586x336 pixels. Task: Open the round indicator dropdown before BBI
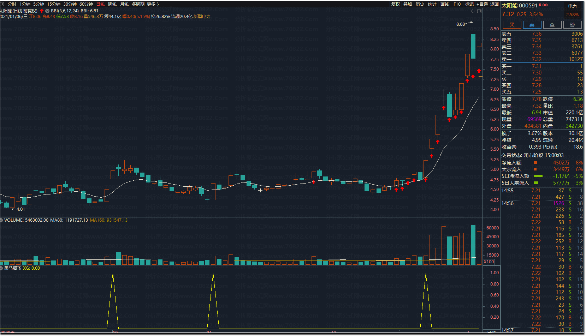pyautogui.click(x=47, y=11)
